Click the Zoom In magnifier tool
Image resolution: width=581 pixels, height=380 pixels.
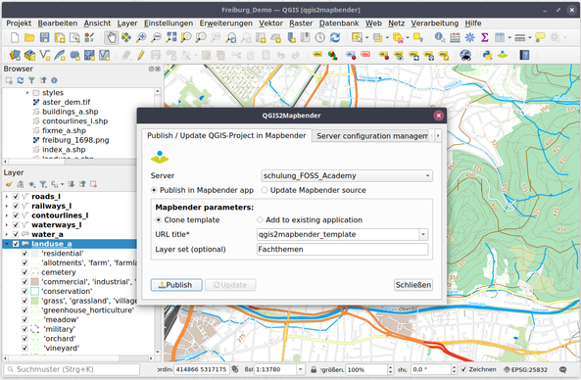pyautogui.click(x=141, y=37)
